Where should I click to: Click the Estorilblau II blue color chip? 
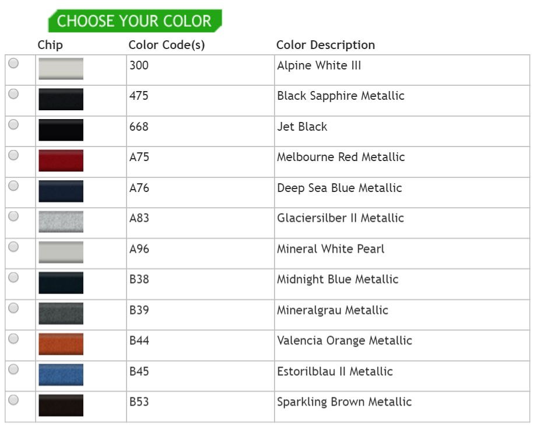click(x=61, y=375)
